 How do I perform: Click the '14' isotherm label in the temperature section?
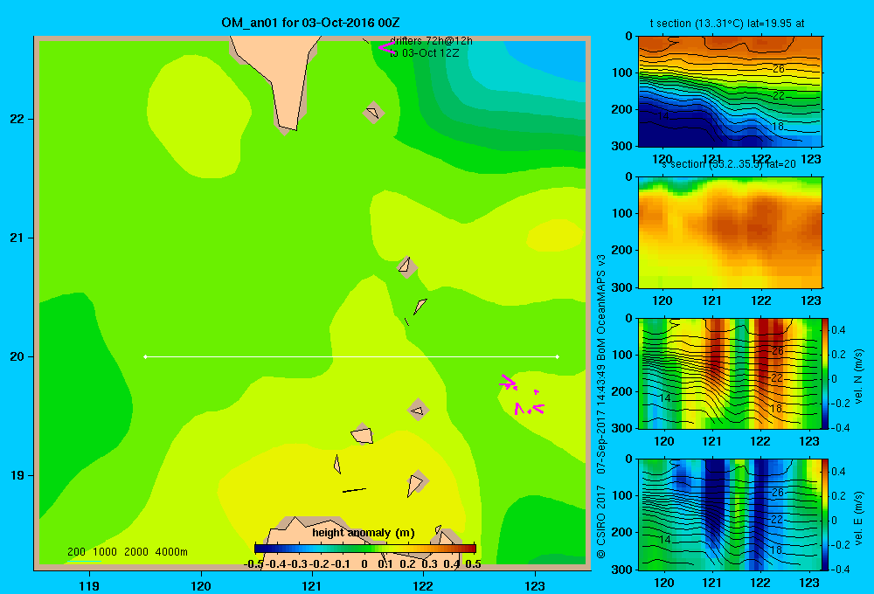662,116
